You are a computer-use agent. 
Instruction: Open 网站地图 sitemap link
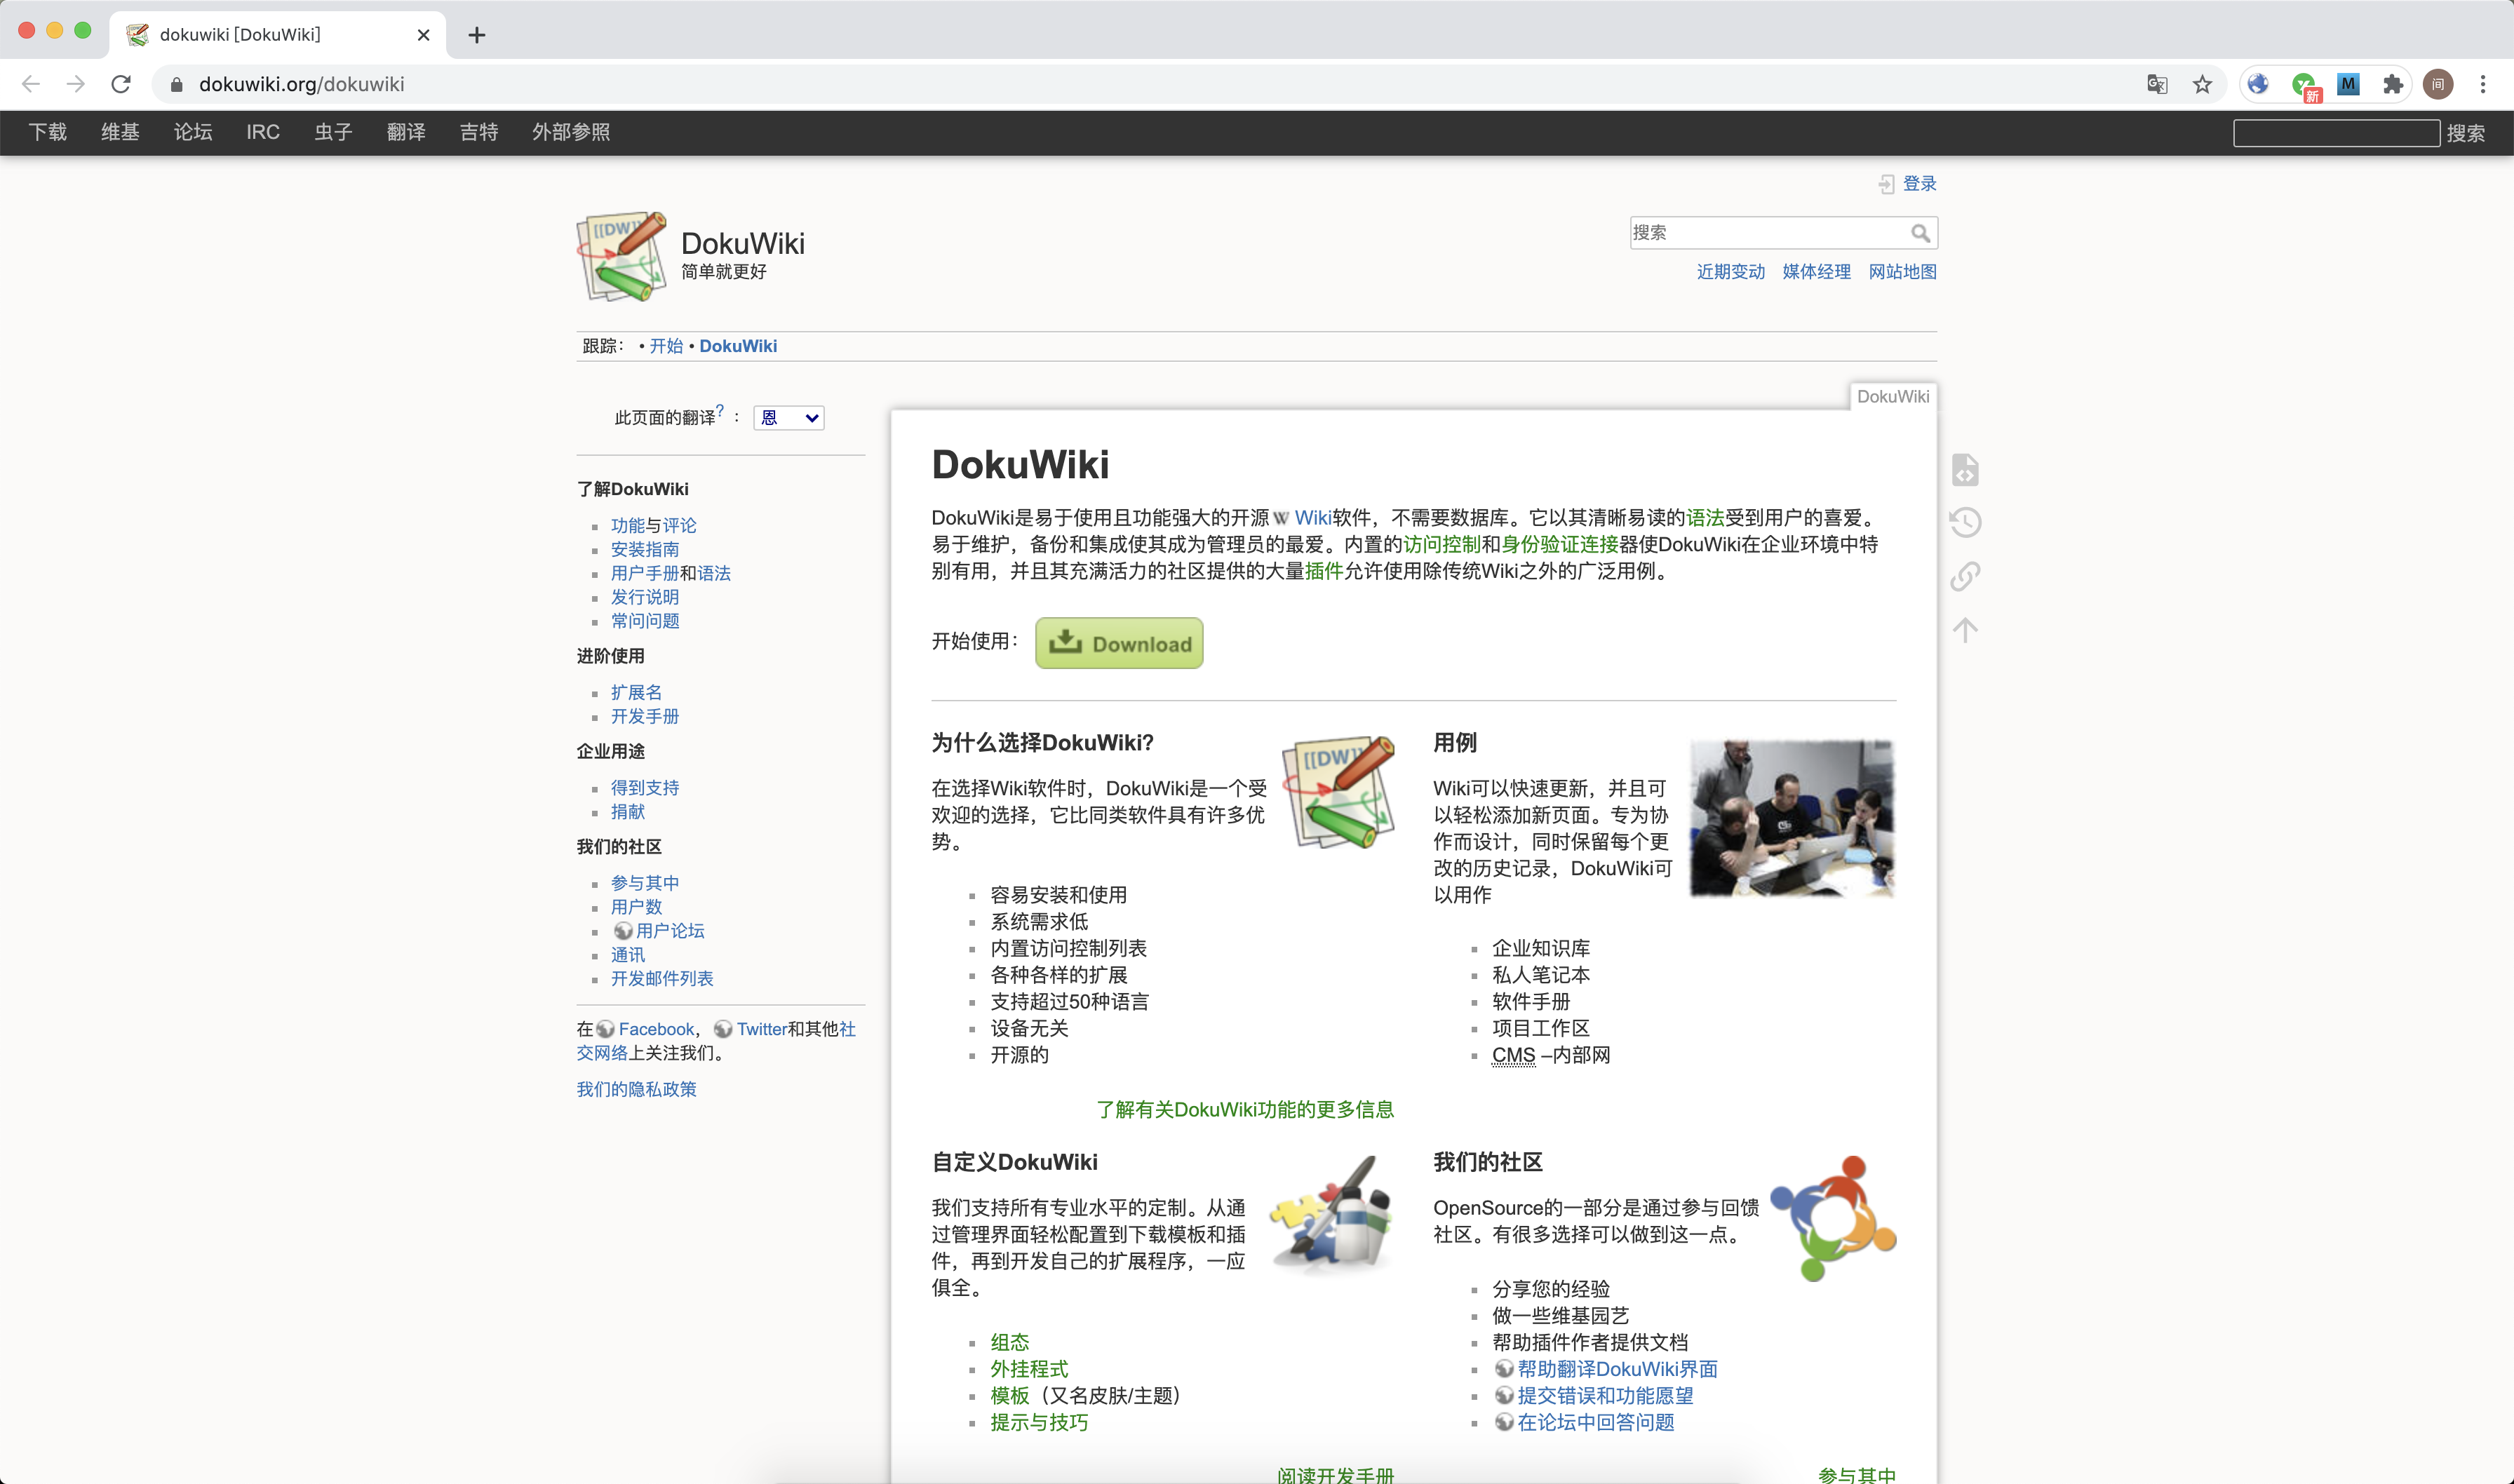pos(1902,272)
